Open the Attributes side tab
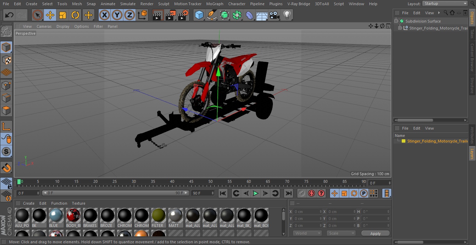Viewport: 476px width, 245px height. coord(472,135)
